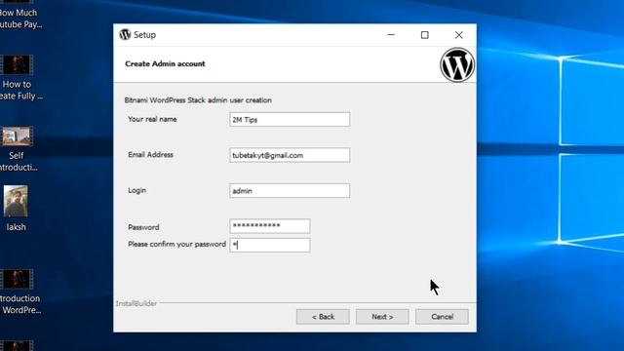
Task: Select the laksh photo desktop icon
Action: coord(16,202)
